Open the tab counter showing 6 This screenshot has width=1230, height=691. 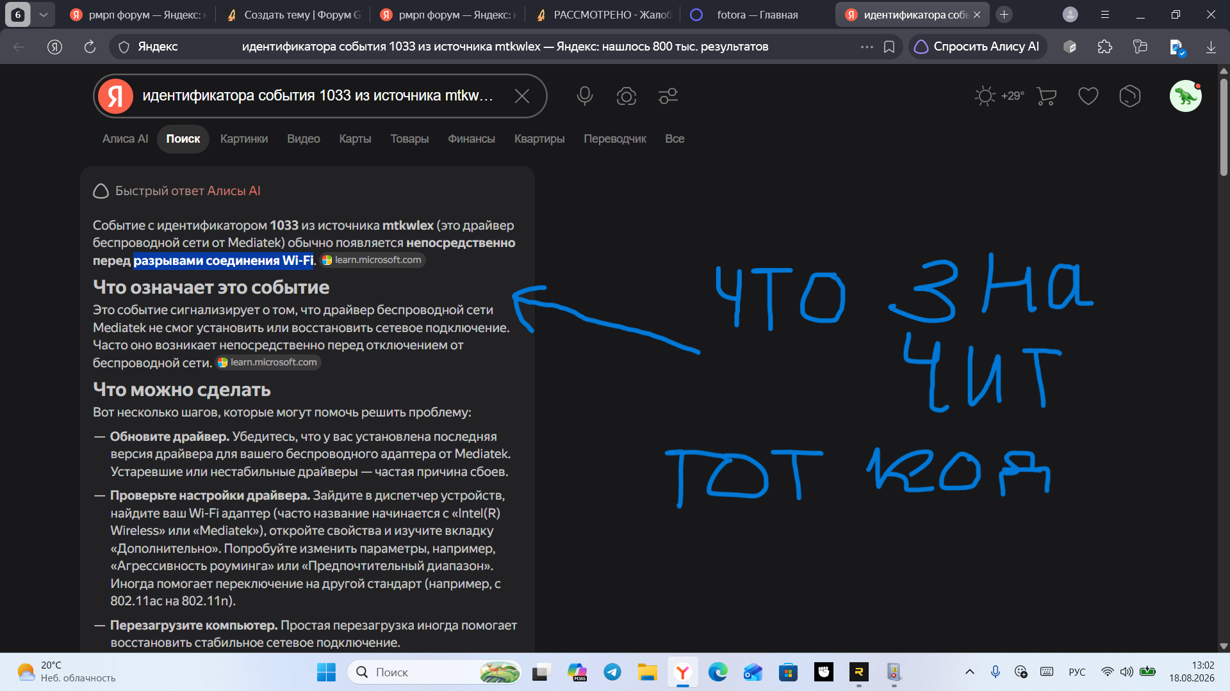[x=18, y=15]
